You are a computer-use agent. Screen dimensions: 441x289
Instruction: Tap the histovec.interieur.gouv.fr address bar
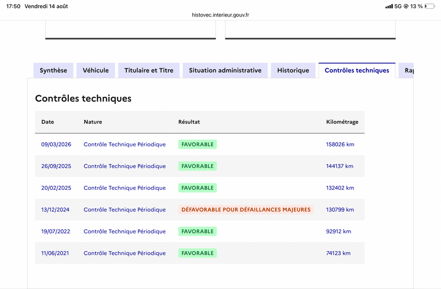point(220,15)
